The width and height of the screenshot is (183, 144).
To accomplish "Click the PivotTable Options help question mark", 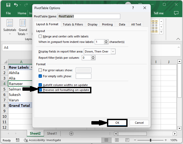I will coord(133,8).
